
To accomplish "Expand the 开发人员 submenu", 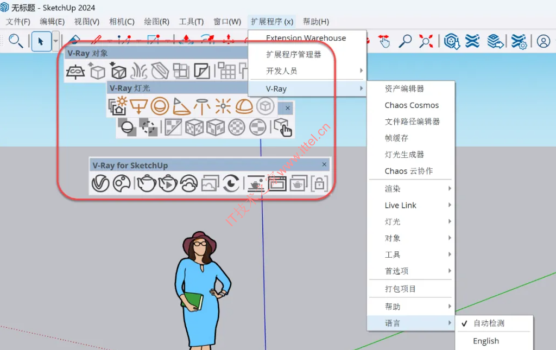I will click(x=307, y=71).
